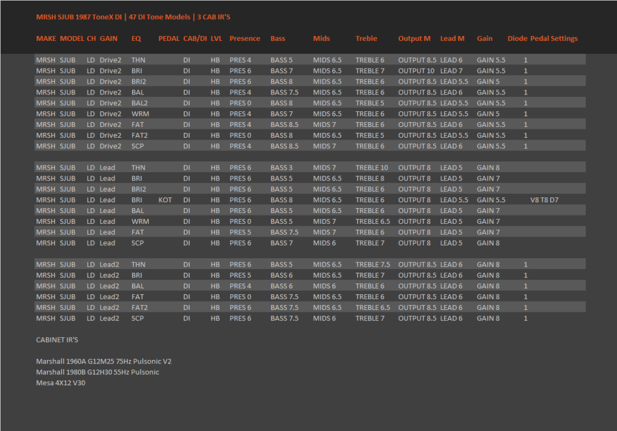Select 'BAL' EQ cell in Lead row

click(138, 211)
